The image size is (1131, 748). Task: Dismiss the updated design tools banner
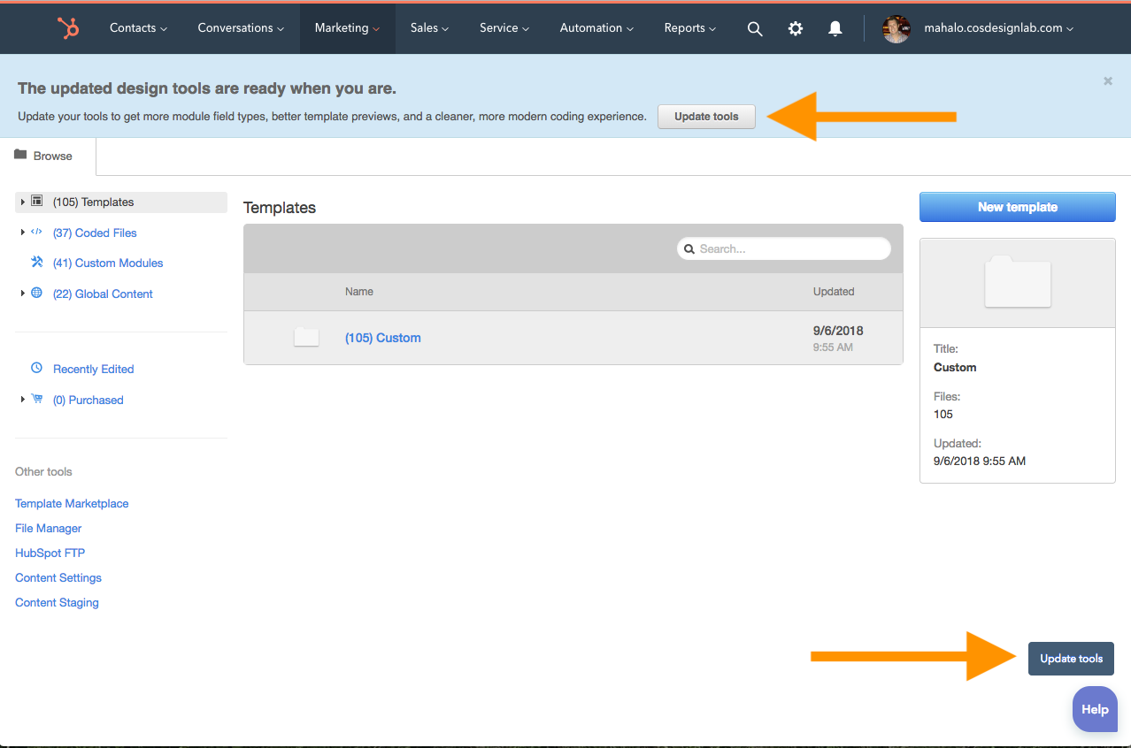pos(1108,81)
